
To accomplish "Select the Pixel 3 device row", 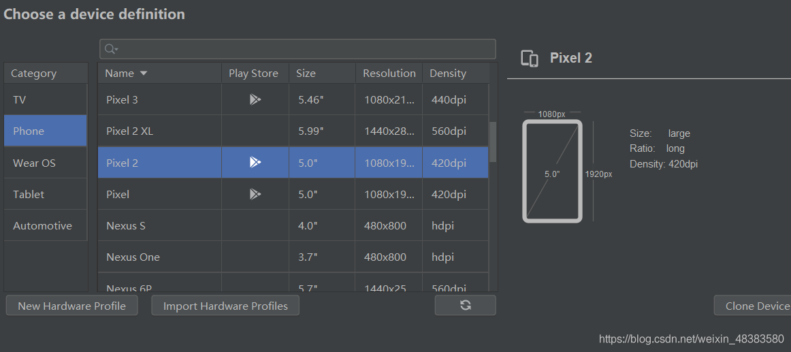I will pos(293,100).
